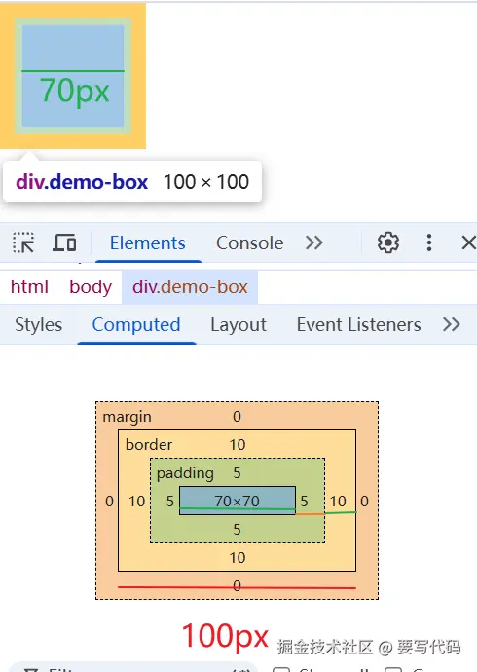Click the border label in box model

[149, 445]
